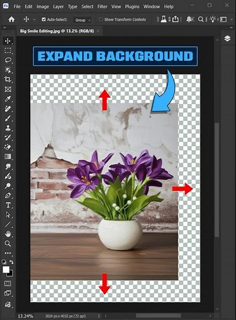Select the Crop tool

click(x=7, y=79)
